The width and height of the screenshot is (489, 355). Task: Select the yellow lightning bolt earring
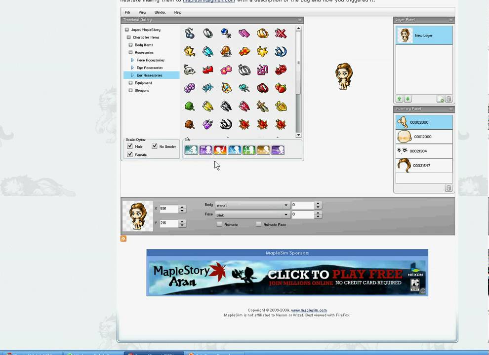[x=190, y=51]
